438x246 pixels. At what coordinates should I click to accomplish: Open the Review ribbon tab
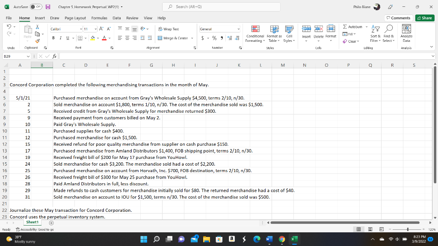[x=133, y=18]
